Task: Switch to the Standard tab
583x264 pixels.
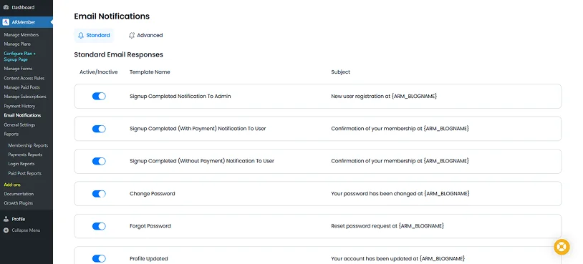Action: pyautogui.click(x=94, y=35)
